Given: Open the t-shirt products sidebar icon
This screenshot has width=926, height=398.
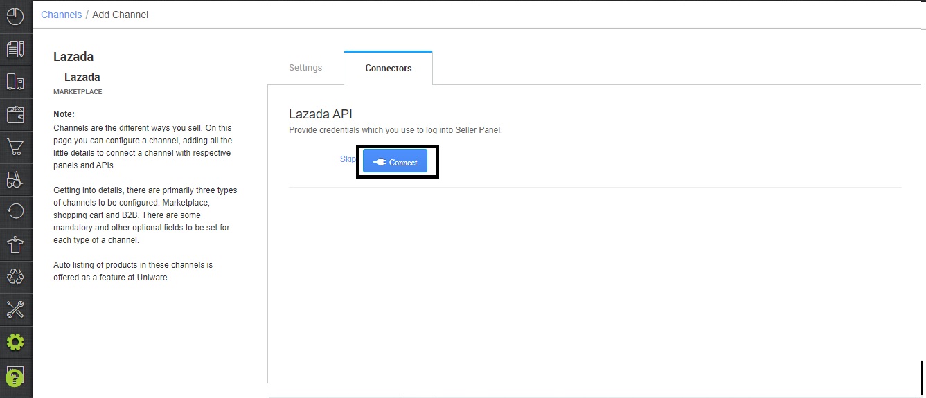Looking at the screenshot, I should tap(15, 244).
